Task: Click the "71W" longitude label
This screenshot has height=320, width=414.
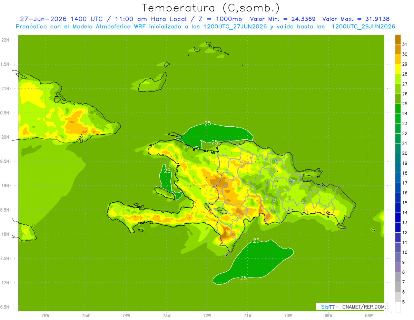Action: (x=248, y=316)
